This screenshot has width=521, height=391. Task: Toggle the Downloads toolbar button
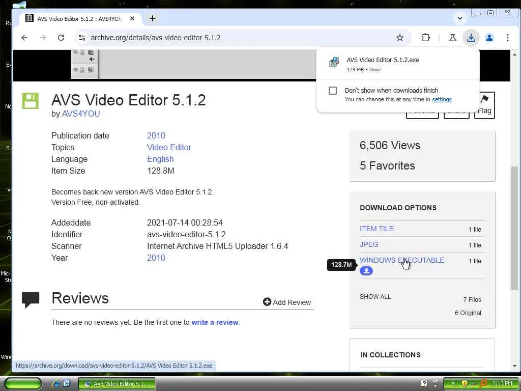pos(471,38)
